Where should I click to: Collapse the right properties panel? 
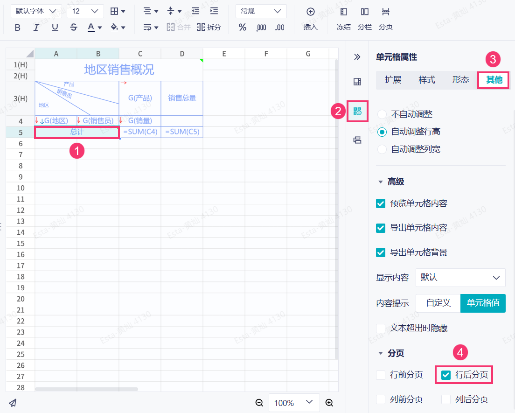point(357,57)
